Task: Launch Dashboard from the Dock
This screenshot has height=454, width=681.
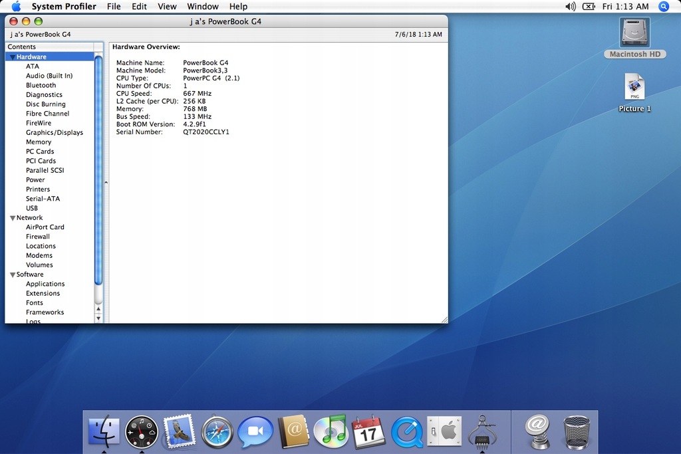Action: coord(141,432)
